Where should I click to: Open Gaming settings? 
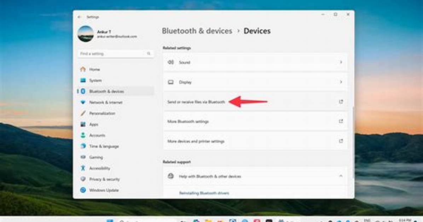[x=116, y=157]
